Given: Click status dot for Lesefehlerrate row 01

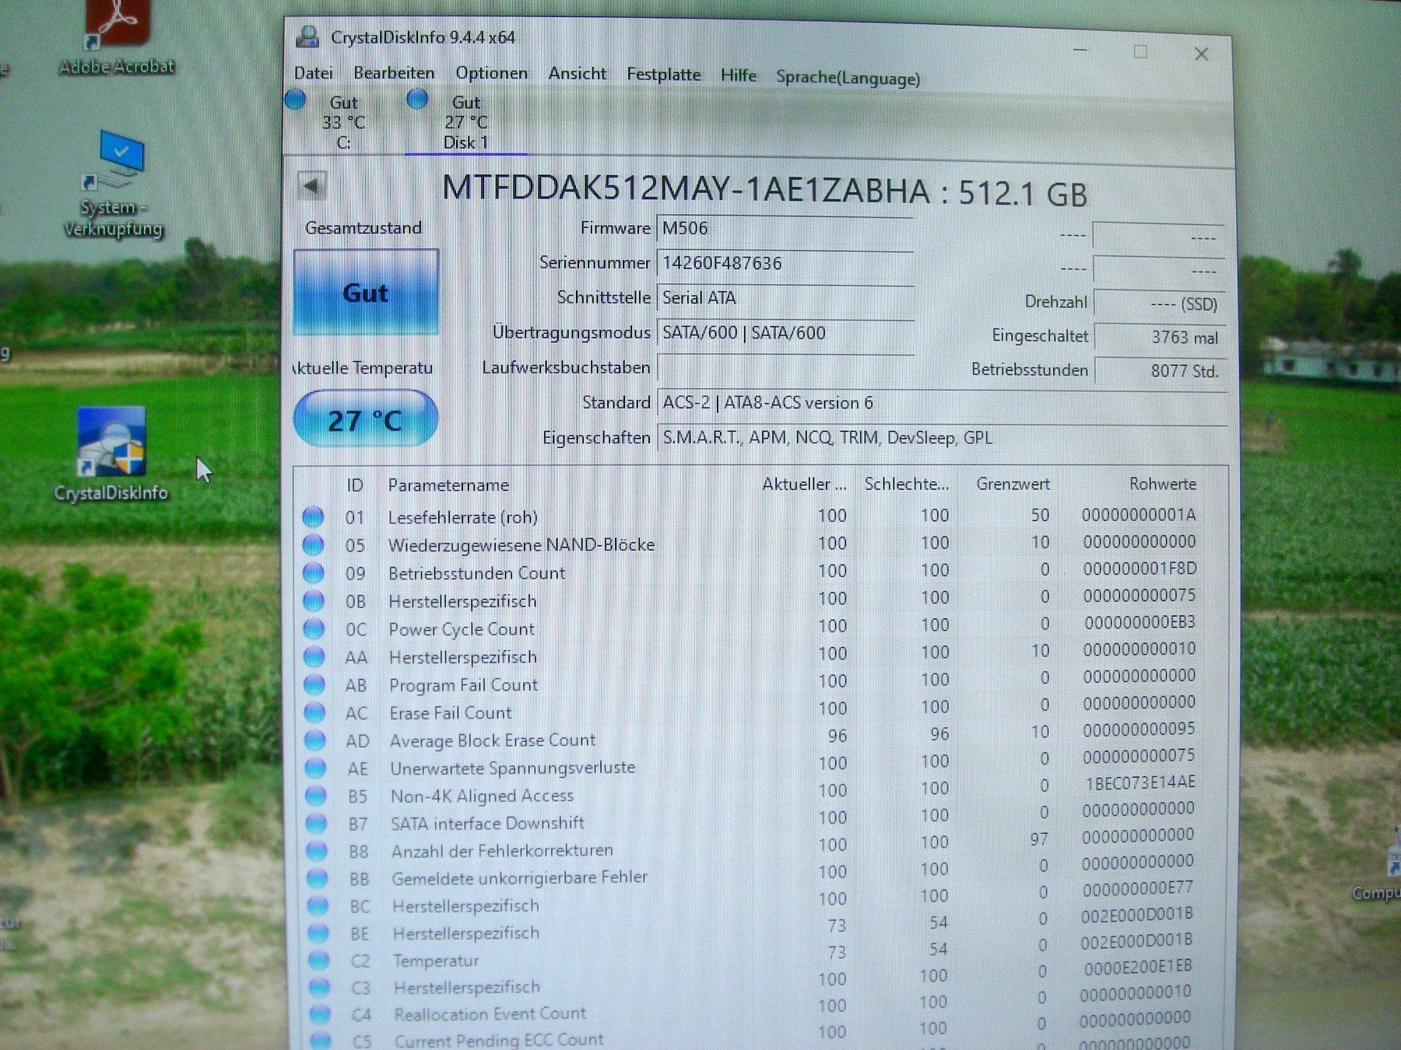Looking at the screenshot, I should (313, 516).
